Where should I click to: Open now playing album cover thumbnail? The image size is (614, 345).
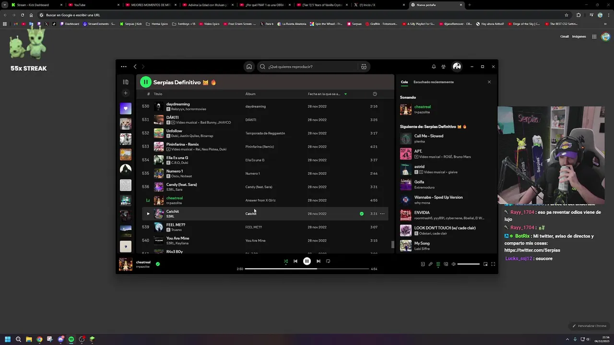[x=126, y=264]
